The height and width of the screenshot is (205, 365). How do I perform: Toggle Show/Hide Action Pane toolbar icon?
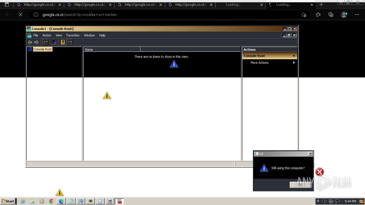point(70,42)
